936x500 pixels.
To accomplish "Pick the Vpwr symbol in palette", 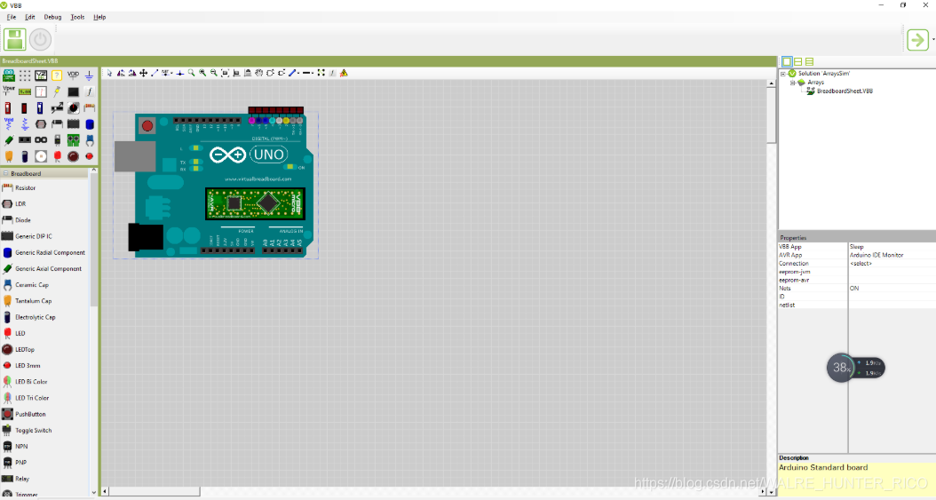I will tap(8, 91).
